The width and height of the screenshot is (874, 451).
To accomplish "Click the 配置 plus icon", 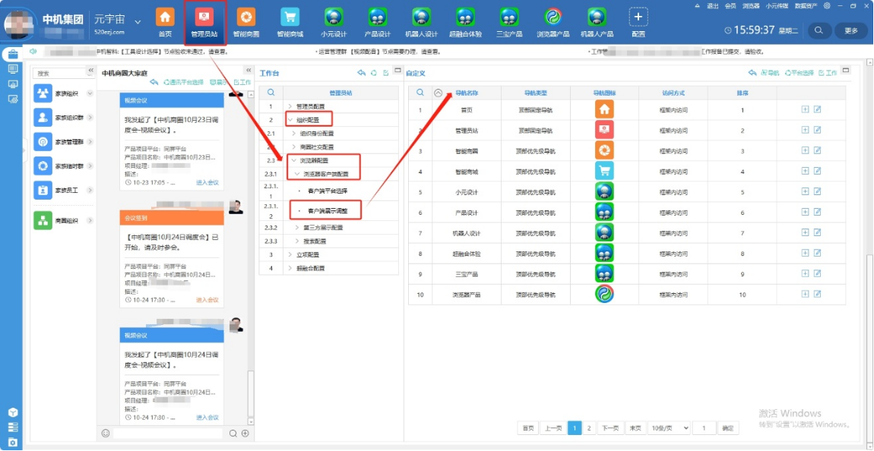I will pos(638,17).
